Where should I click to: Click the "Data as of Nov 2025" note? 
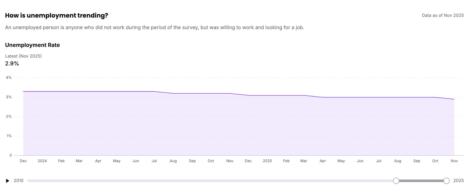(443, 16)
